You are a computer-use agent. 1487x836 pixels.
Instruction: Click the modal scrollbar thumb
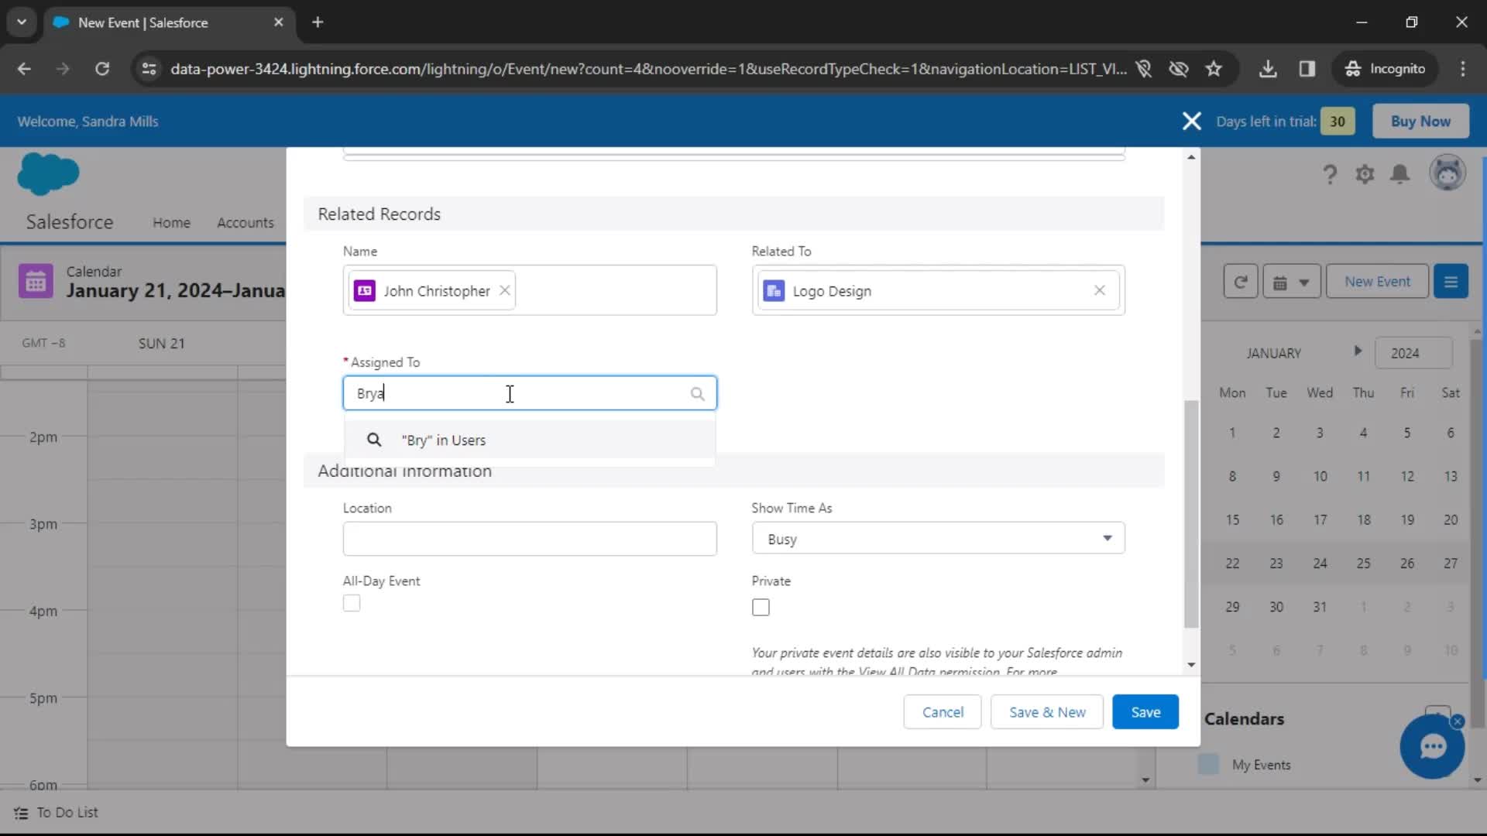tap(1191, 514)
